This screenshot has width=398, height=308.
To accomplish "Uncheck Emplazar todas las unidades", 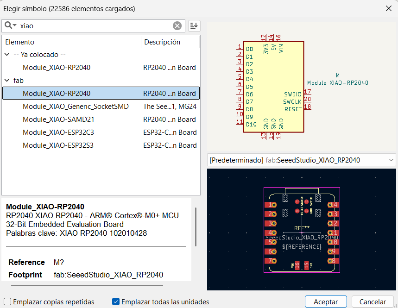I will click(x=116, y=302).
